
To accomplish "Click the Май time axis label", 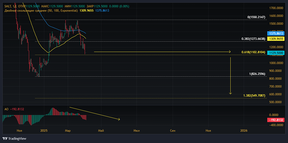I will [101, 131].
